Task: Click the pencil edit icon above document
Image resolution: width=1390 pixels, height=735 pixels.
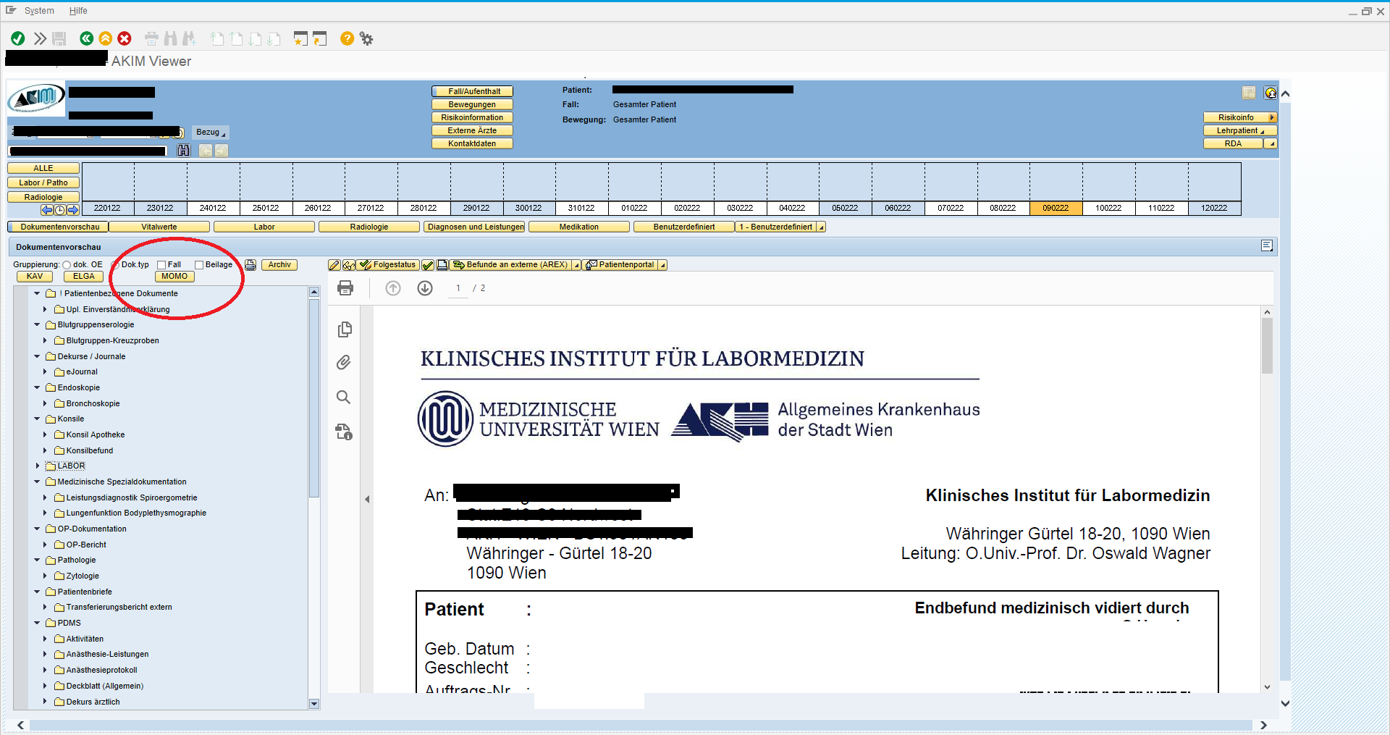Action: click(334, 265)
